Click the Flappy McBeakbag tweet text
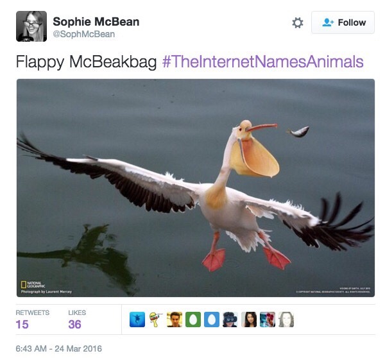The height and width of the screenshot is (358, 385). click(86, 62)
